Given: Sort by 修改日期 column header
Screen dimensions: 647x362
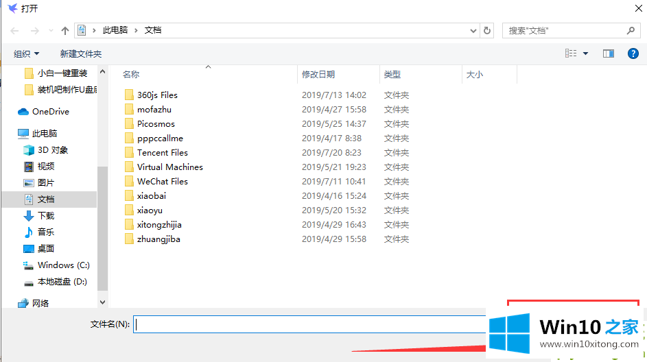Looking at the screenshot, I should pyautogui.click(x=318, y=74).
